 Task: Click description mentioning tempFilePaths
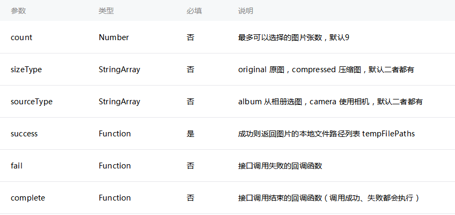point(326,134)
